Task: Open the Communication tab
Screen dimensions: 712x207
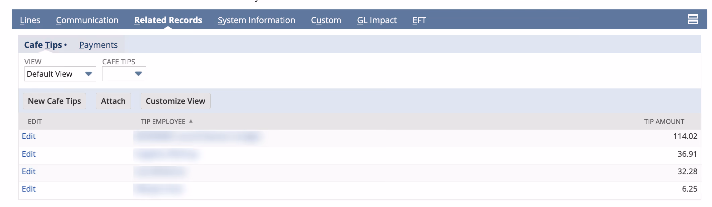Action: click(x=87, y=20)
